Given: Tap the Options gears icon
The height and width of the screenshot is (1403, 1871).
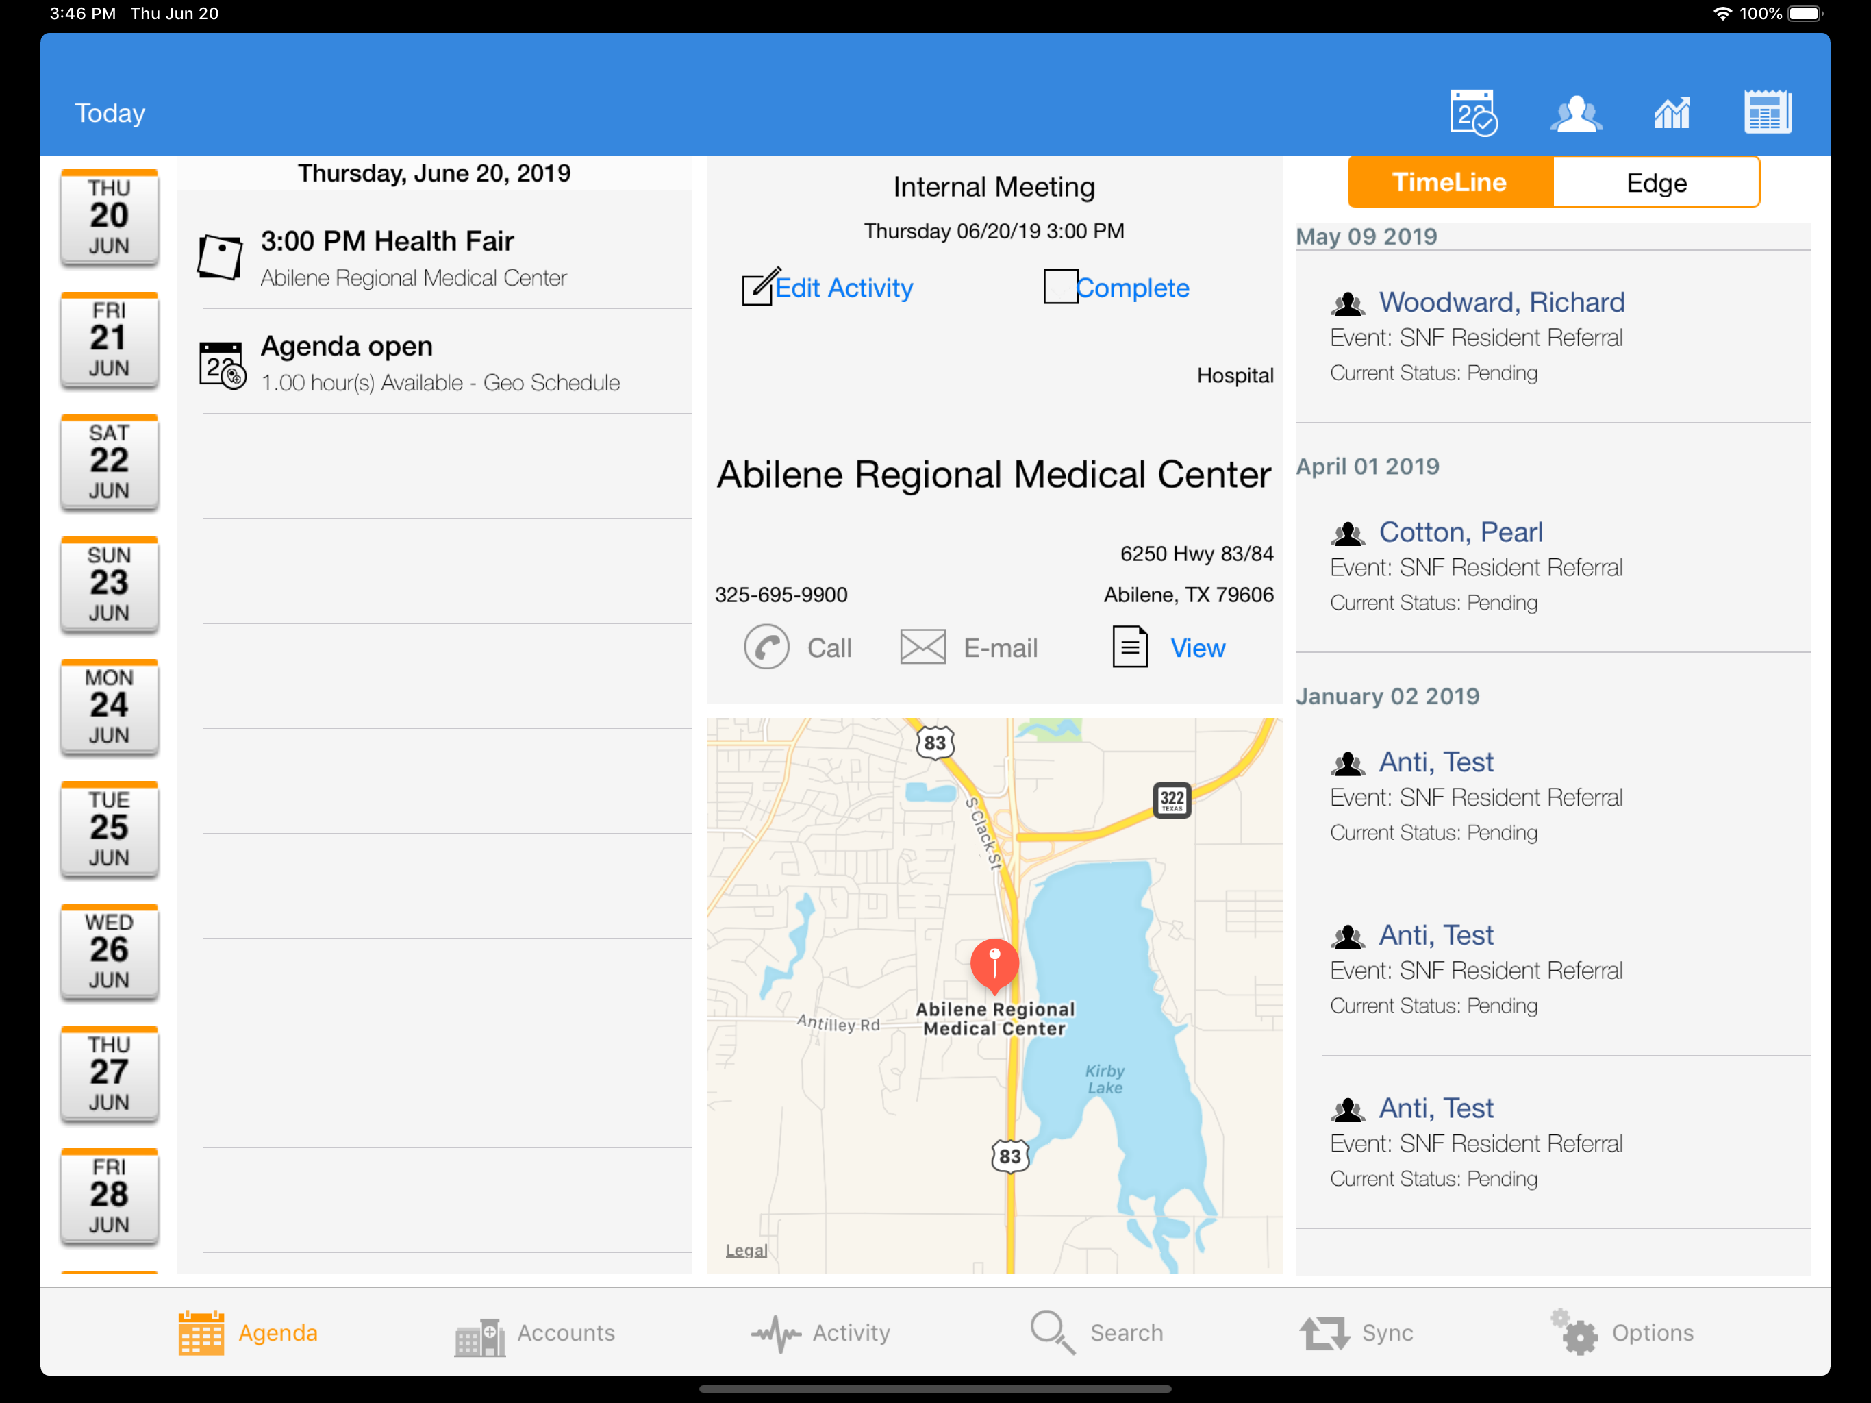Looking at the screenshot, I should pyautogui.click(x=1573, y=1332).
